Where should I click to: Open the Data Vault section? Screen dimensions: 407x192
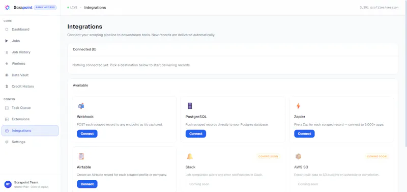[x=30, y=75]
